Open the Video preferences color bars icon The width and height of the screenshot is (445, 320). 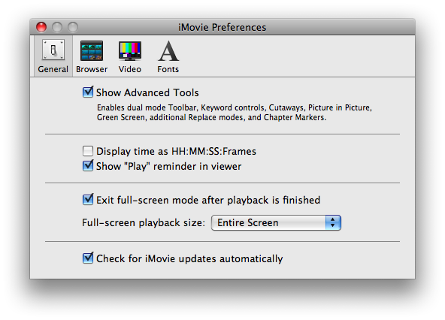[130, 50]
